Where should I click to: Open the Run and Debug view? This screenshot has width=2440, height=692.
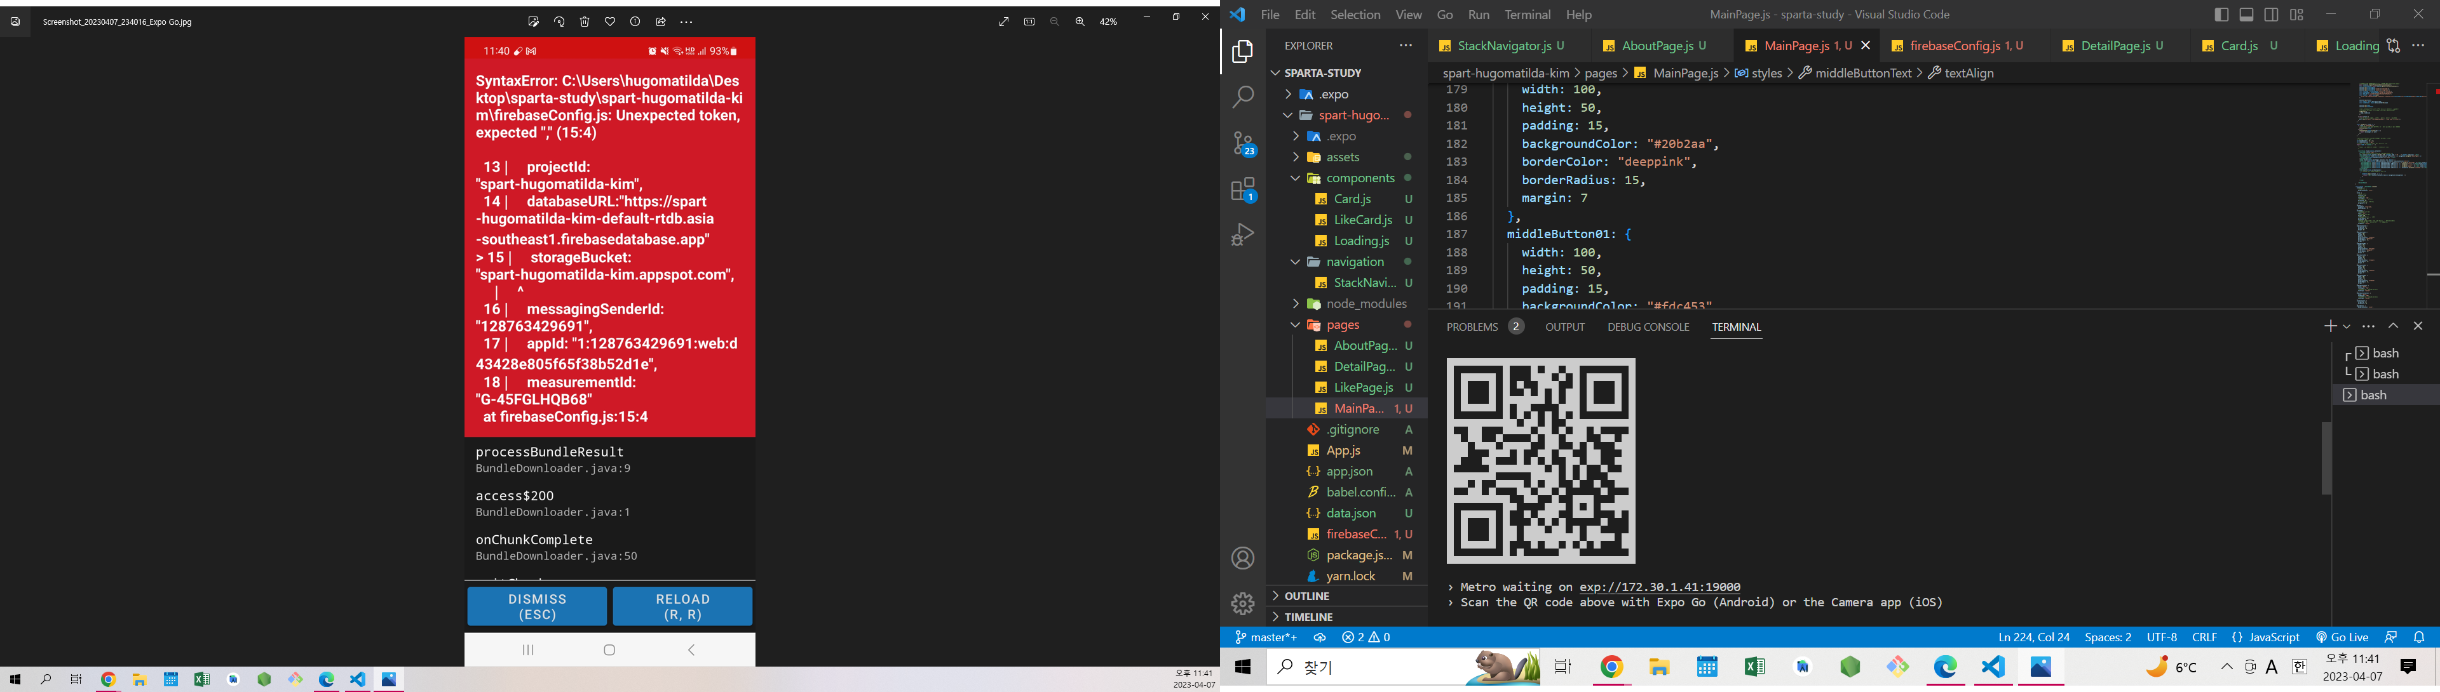1243,235
